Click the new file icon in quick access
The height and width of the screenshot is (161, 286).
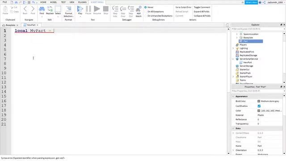[12, 2]
